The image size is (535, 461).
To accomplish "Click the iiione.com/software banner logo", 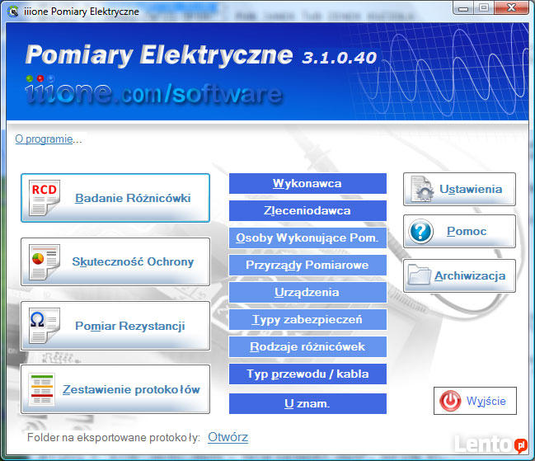I will click(x=153, y=90).
